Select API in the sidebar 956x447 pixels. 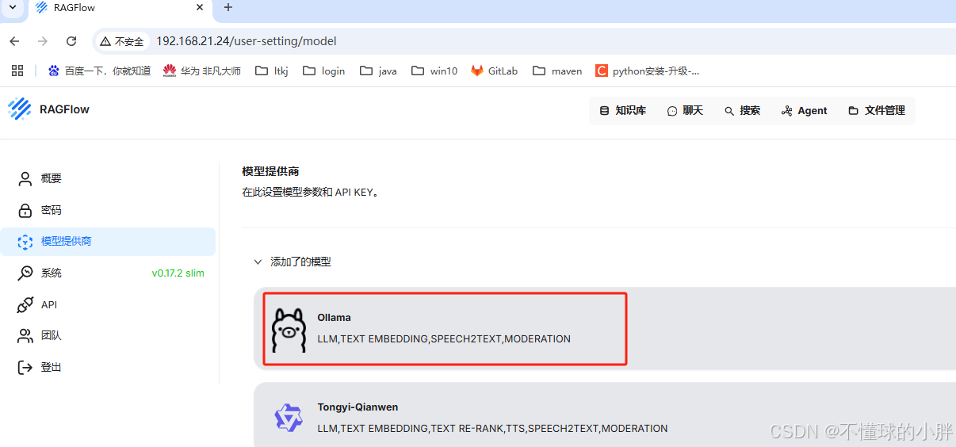click(x=108, y=304)
